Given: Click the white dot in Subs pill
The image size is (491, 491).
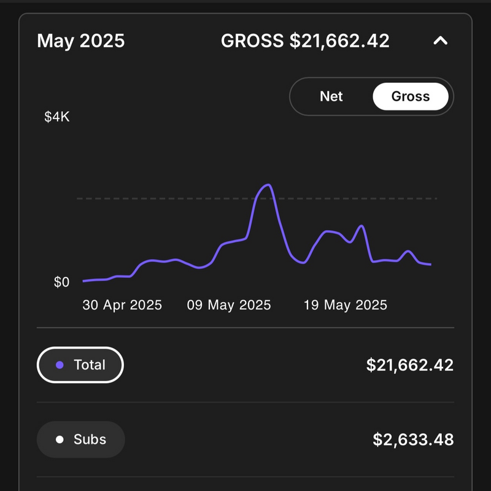Looking at the screenshot, I should coord(60,440).
